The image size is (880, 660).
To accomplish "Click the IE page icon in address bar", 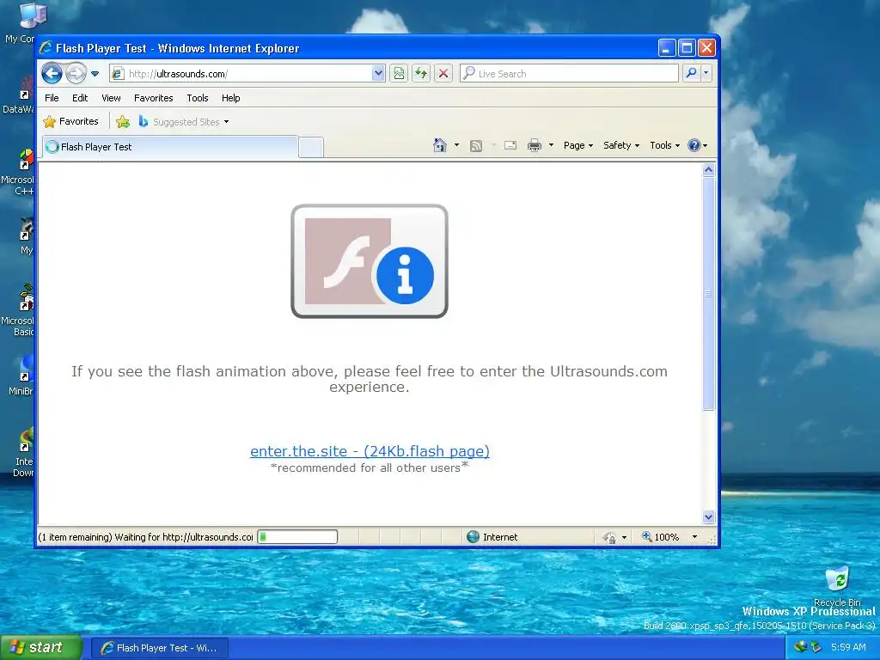I will pos(118,74).
